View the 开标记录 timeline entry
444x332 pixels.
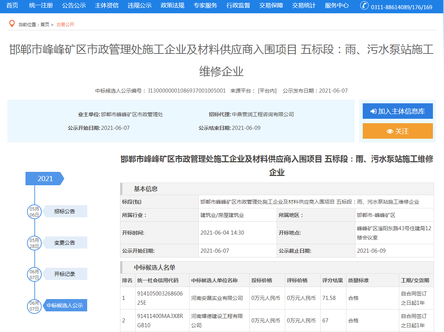point(65,274)
